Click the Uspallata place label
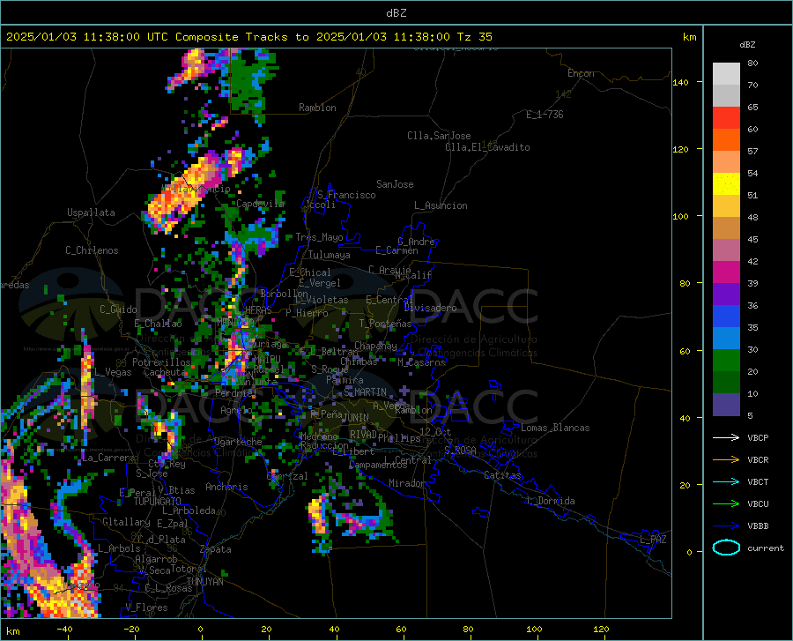 tap(91, 212)
